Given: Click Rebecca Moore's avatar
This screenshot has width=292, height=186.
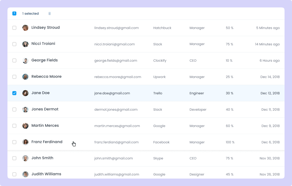Looking at the screenshot, I should pyautogui.click(x=25, y=77).
